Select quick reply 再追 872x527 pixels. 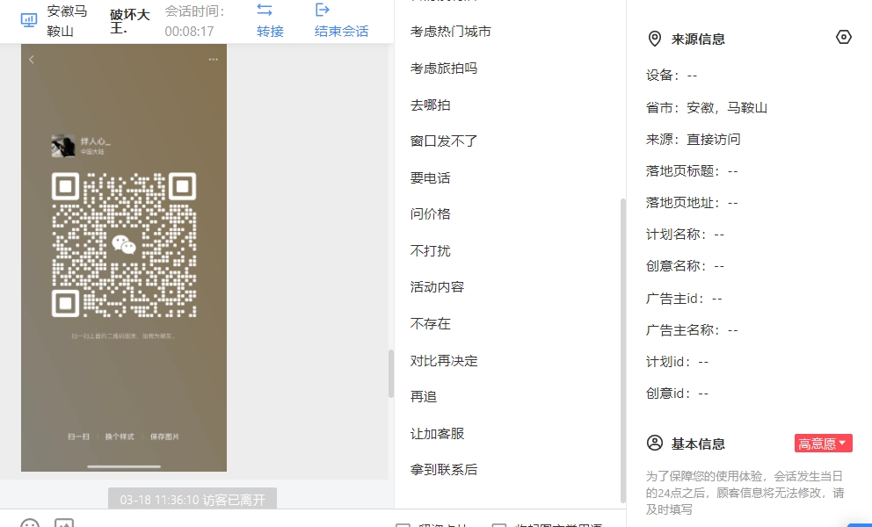click(x=423, y=397)
